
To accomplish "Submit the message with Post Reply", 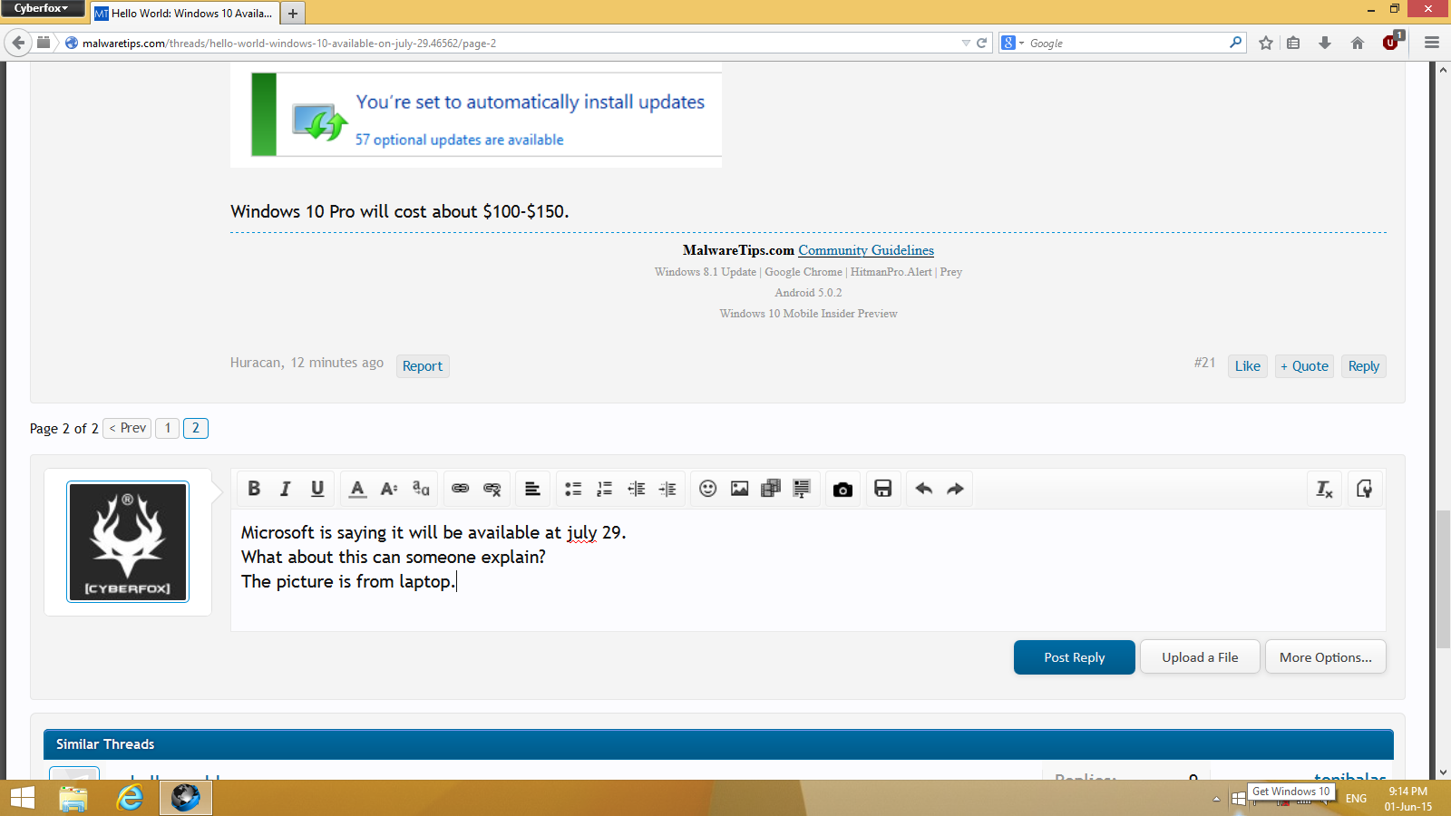I will coord(1075,657).
